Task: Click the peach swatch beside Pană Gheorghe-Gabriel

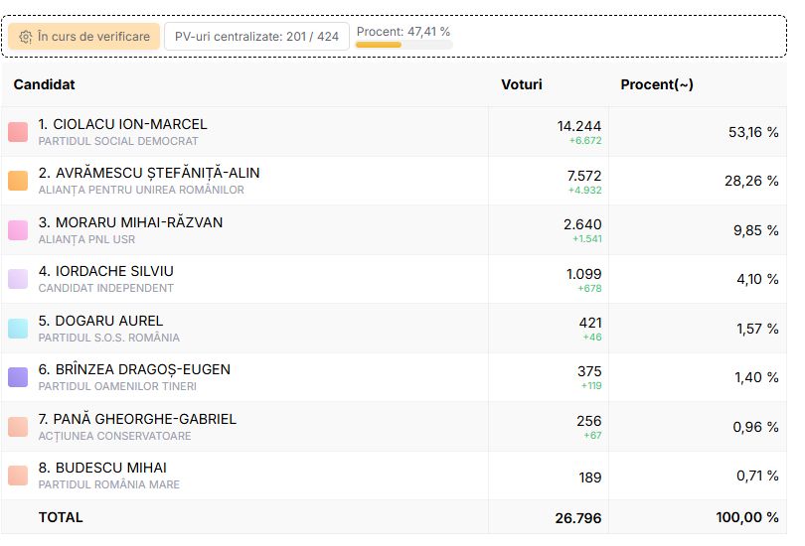Action: (x=18, y=427)
